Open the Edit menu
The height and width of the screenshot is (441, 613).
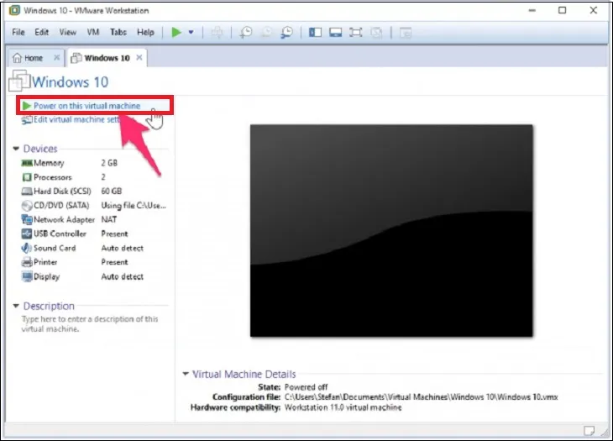pyautogui.click(x=41, y=32)
